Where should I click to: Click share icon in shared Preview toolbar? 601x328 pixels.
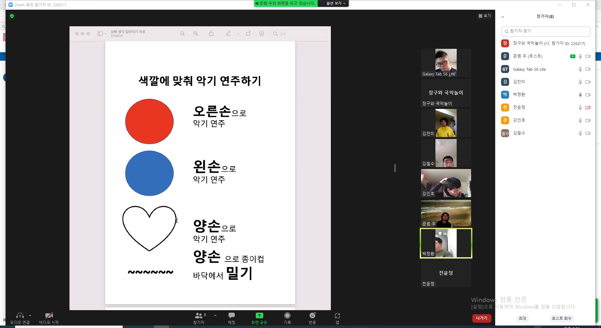tap(211, 33)
